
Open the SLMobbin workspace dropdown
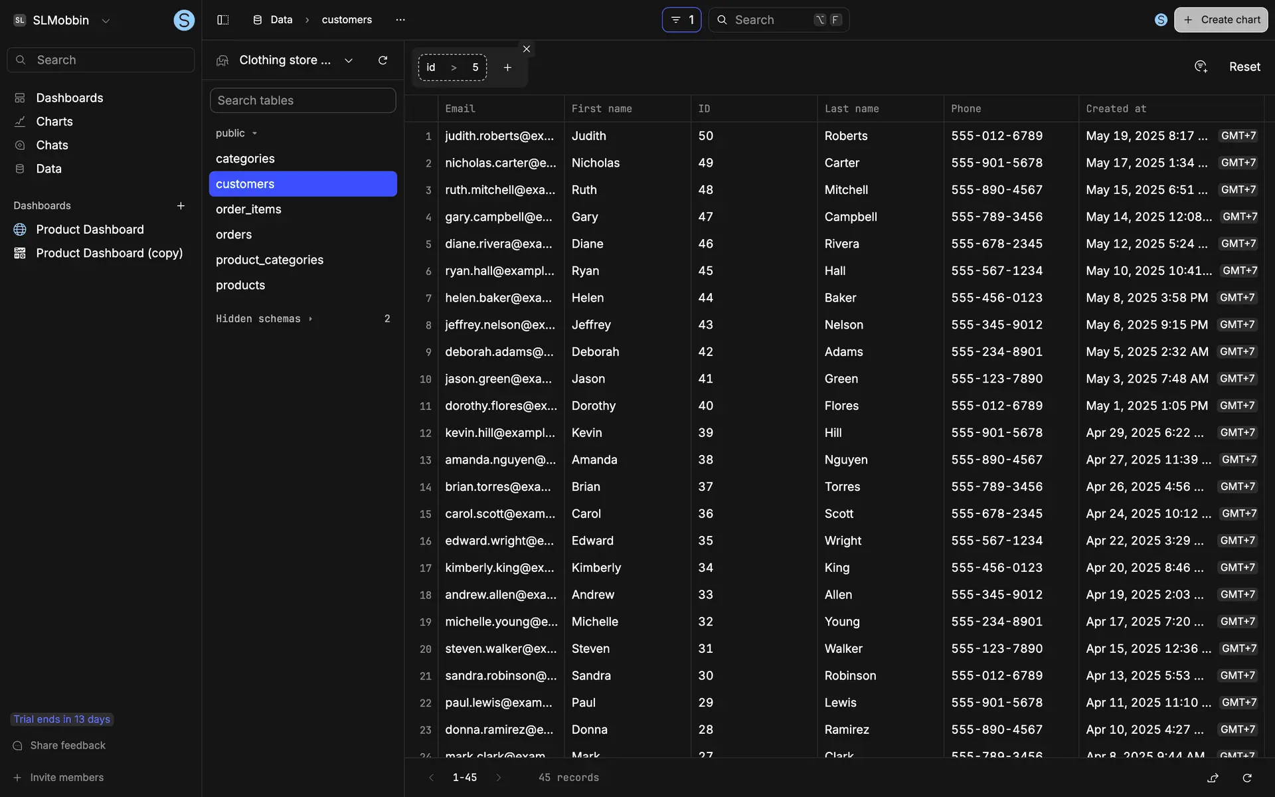pos(106,21)
